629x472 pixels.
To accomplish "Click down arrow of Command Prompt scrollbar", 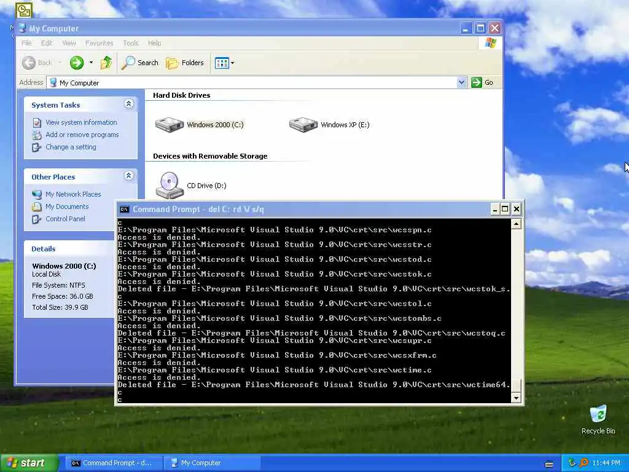I will [516, 398].
